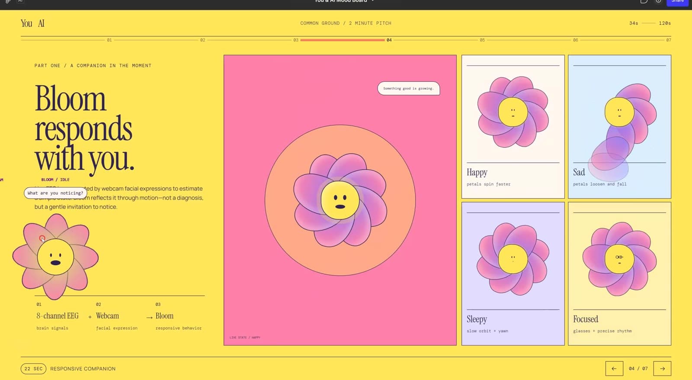Click the 'glasses + precise rhythm' caption
Image resolution: width=692 pixels, height=380 pixels.
(x=602, y=331)
